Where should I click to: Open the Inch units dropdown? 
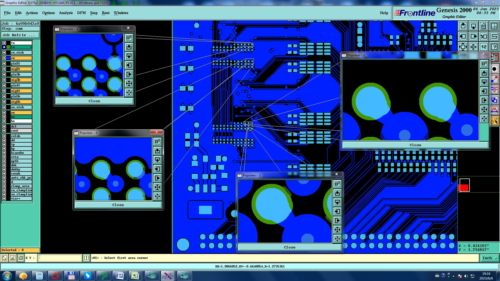[x=490, y=258]
